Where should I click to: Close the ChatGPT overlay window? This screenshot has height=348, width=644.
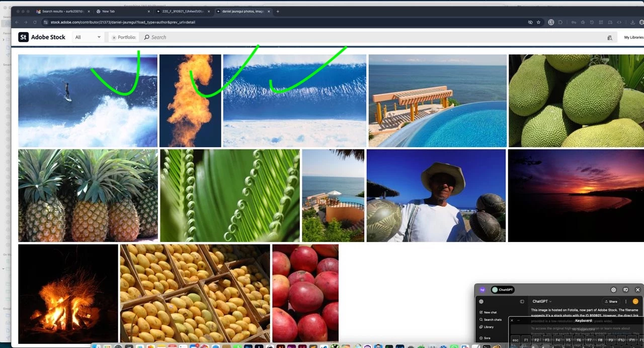click(x=637, y=290)
